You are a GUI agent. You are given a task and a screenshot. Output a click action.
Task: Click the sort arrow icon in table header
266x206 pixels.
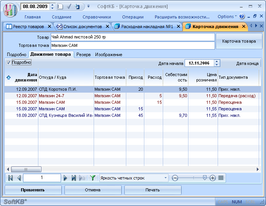[x=9, y=78]
